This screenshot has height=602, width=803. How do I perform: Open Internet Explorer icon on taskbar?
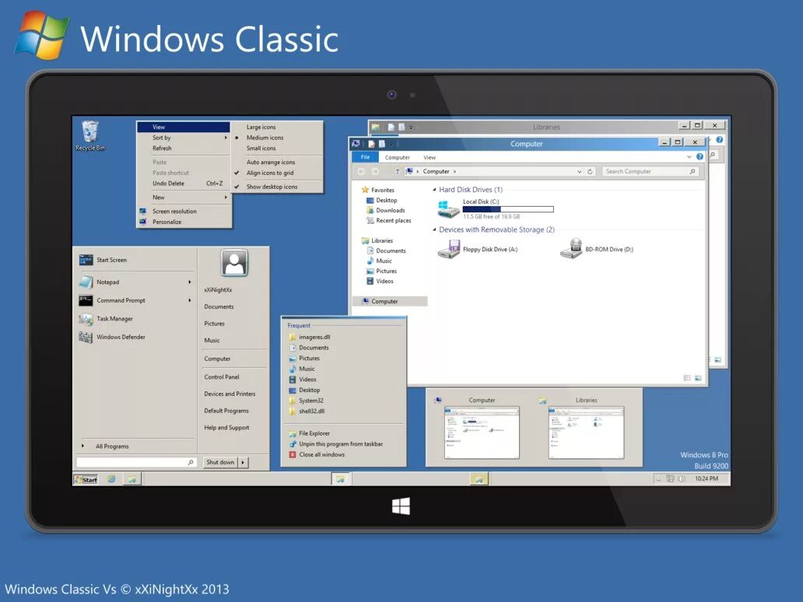pos(111,479)
